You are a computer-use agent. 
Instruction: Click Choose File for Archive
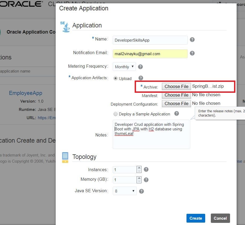point(176,86)
